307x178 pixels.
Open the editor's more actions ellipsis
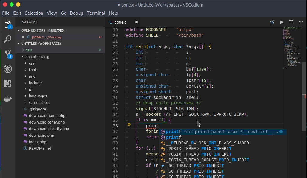(x=300, y=22)
